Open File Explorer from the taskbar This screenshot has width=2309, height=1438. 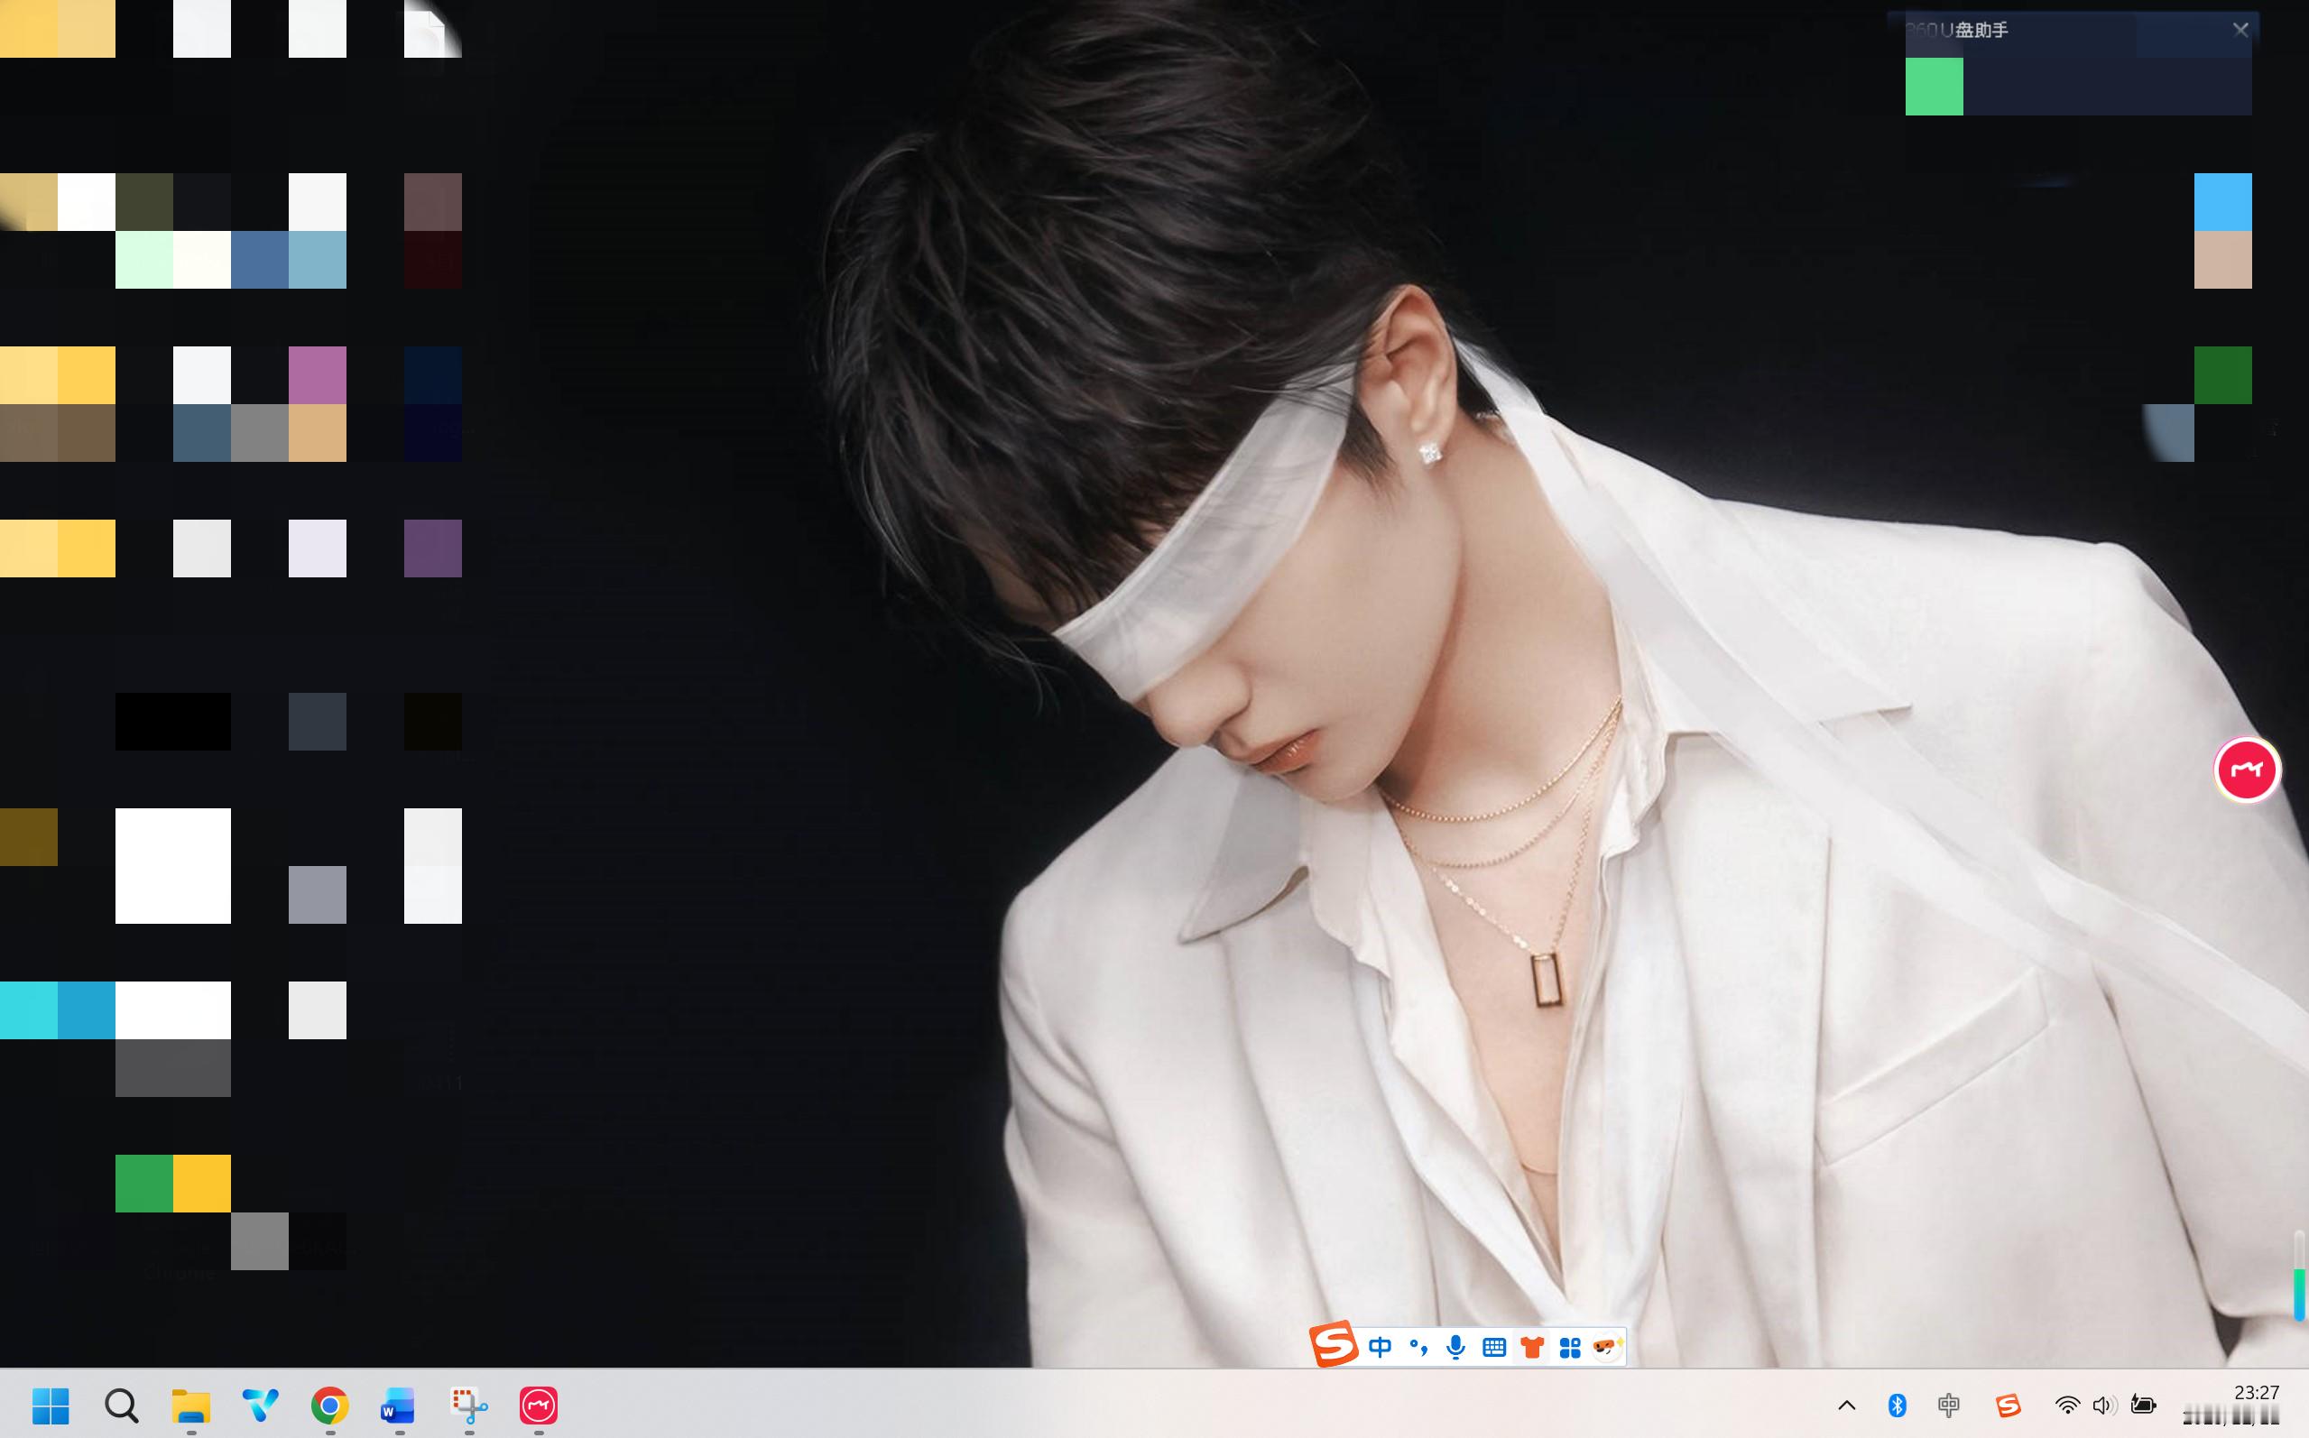coord(191,1405)
